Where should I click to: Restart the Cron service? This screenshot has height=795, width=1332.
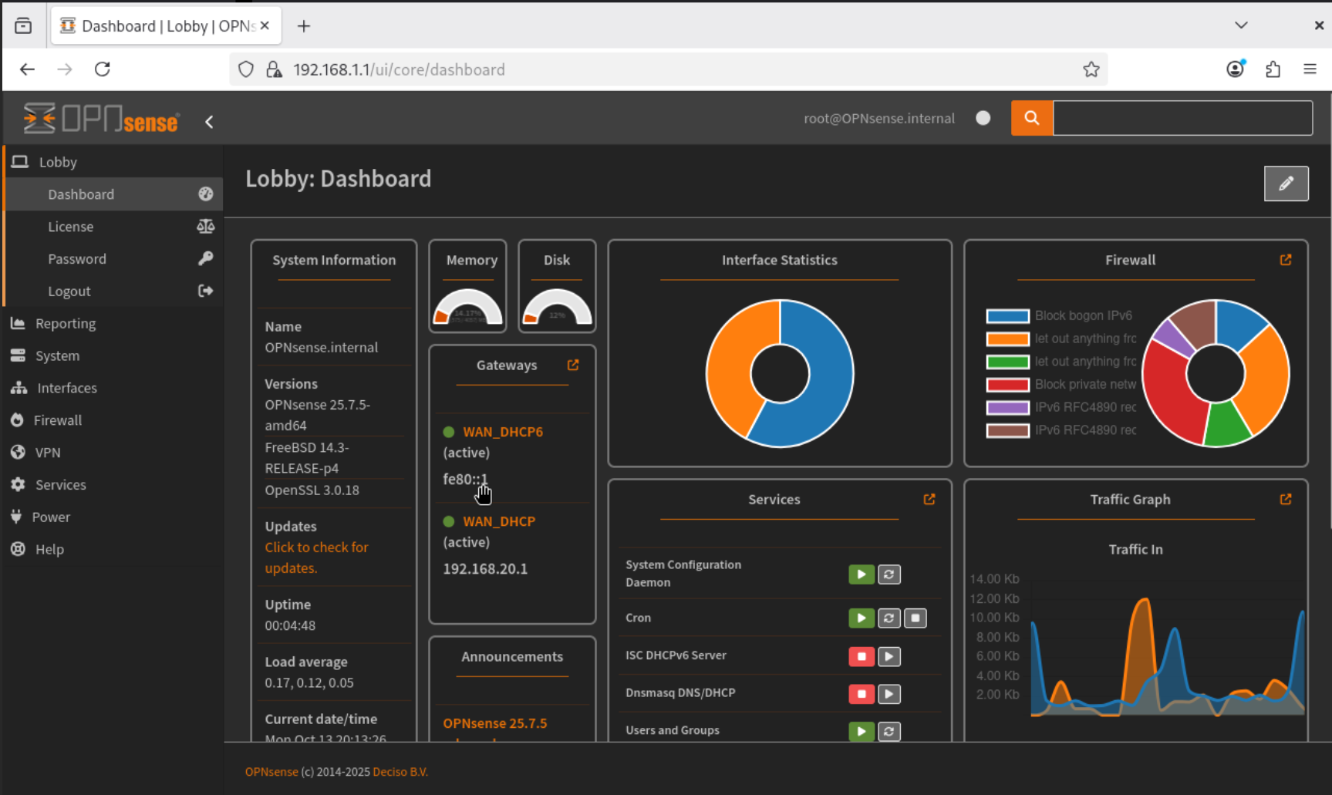click(x=889, y=618)
